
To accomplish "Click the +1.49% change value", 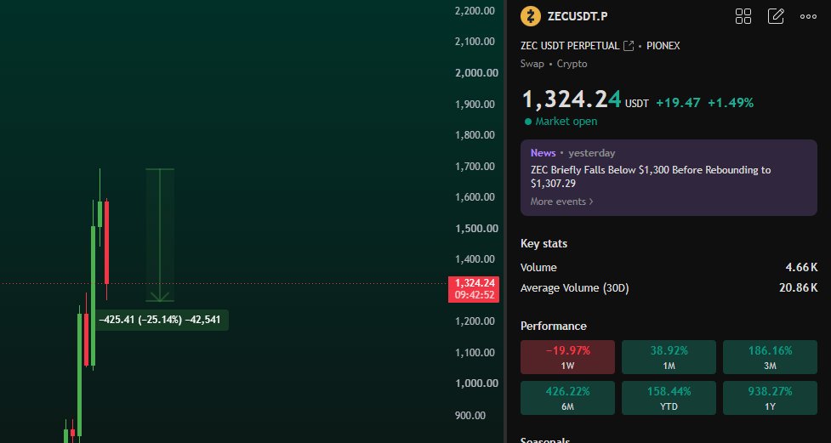I will click(x=731, y=103).
